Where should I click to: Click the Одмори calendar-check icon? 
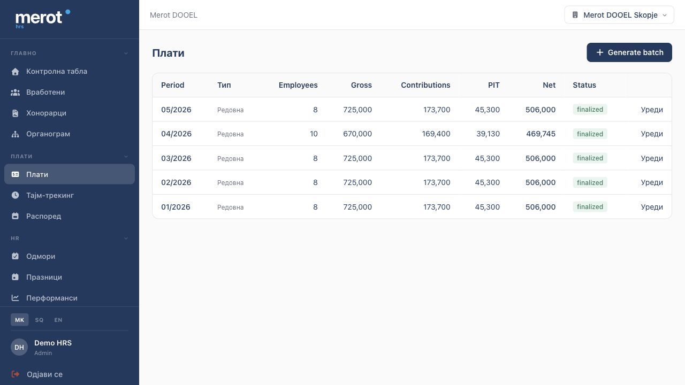click(x=16, y=257)
